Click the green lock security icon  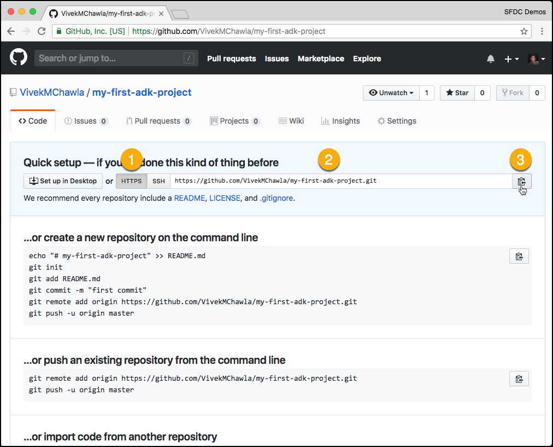coord(59,31)
